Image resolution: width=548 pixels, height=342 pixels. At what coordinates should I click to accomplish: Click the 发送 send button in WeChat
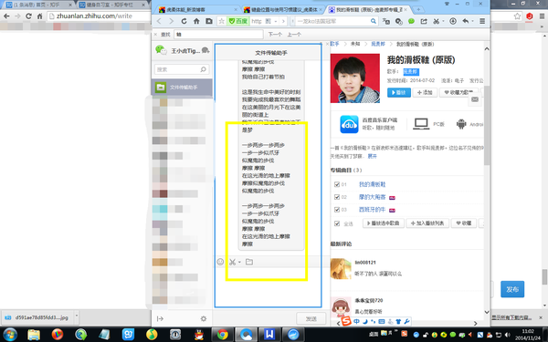(x=311, y=318)
